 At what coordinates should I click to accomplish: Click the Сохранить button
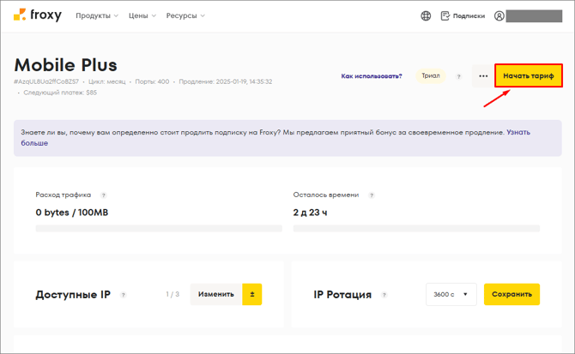511,294
